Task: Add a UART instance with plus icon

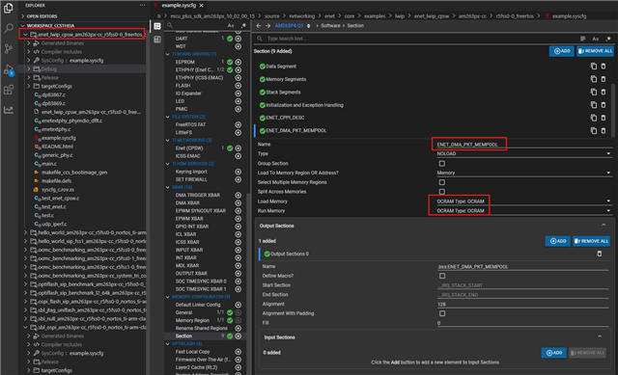Action: pyautogui.click(x=239, y=39)
